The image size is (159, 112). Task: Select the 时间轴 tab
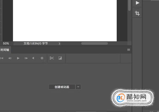pyautogui.click(x=5, y=50)
